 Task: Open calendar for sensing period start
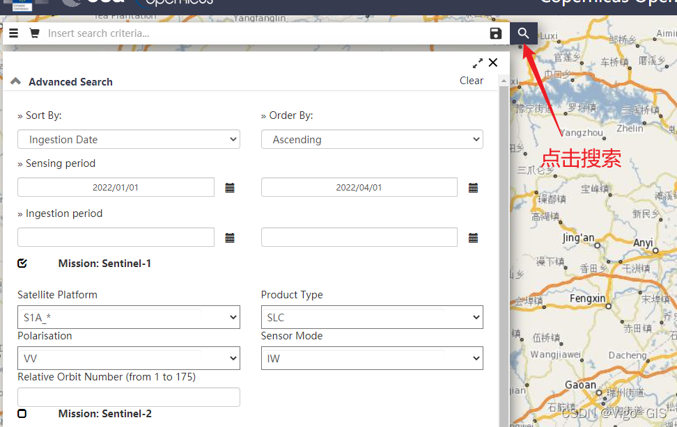[230, 188]
